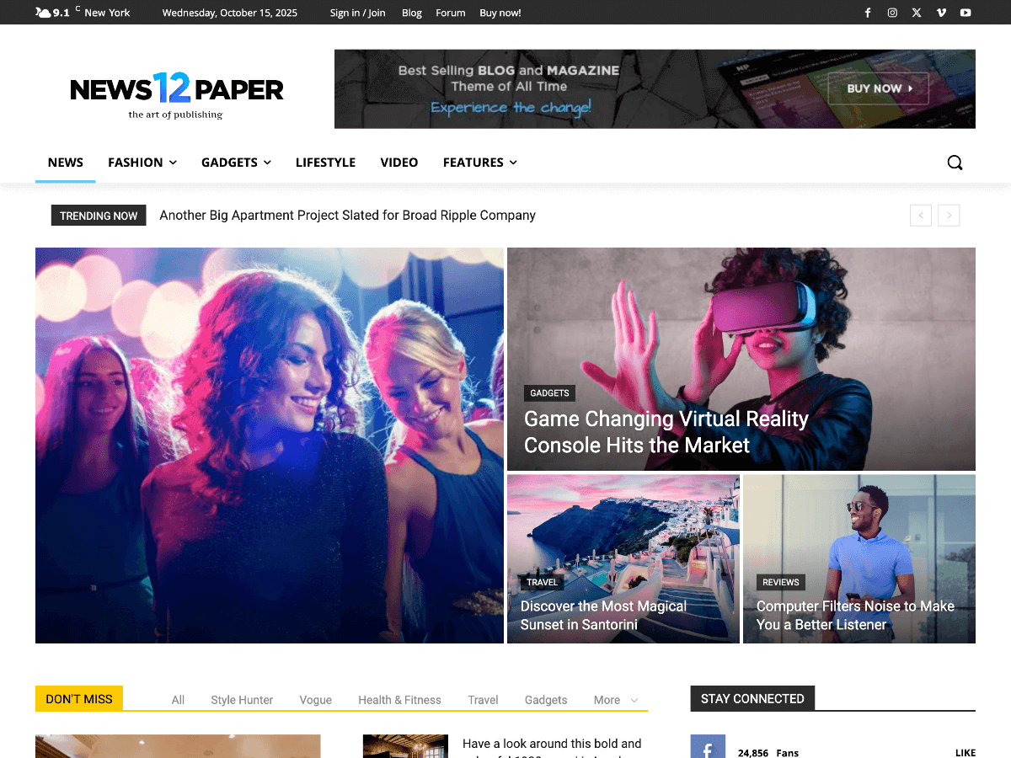1011x758 pixels.
Task: Open the YouTube social icon
Action: [966, 13]
